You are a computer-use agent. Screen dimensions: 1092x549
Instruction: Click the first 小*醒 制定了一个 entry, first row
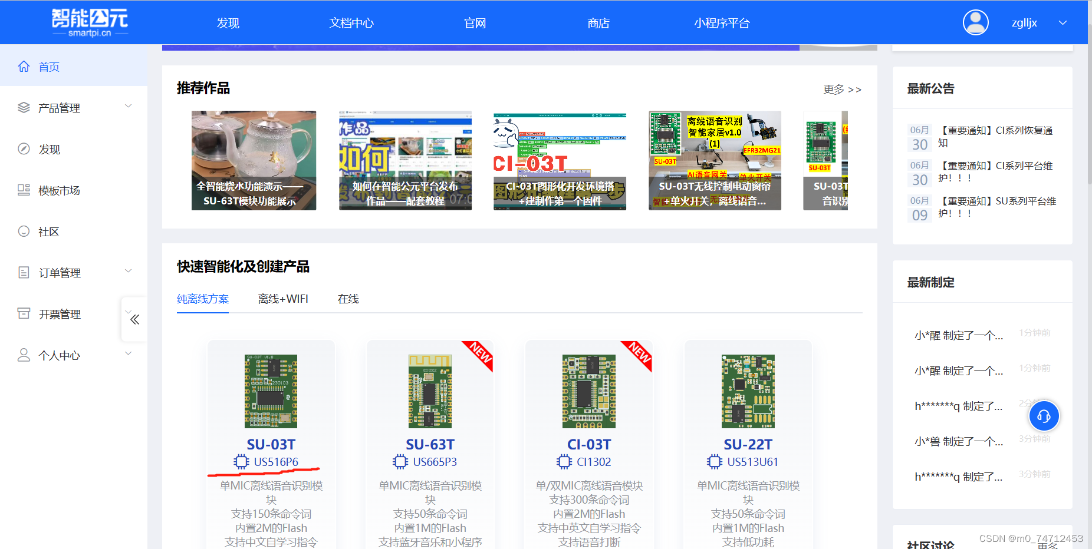click(959, 336)
